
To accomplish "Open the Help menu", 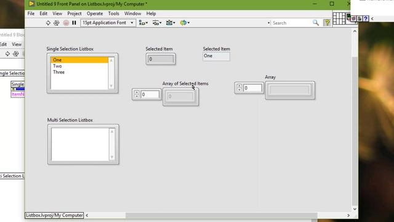I will click(151, 14).
